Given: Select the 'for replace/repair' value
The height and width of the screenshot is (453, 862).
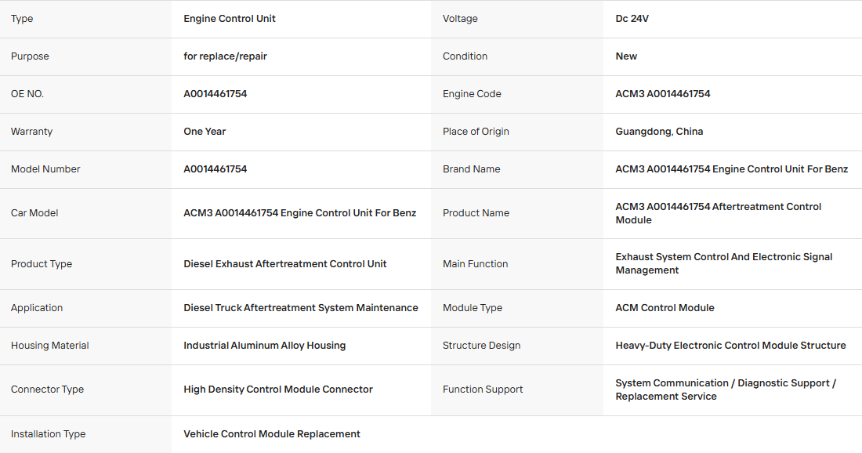Looking at the screenshot, I should tap(226, 56).
